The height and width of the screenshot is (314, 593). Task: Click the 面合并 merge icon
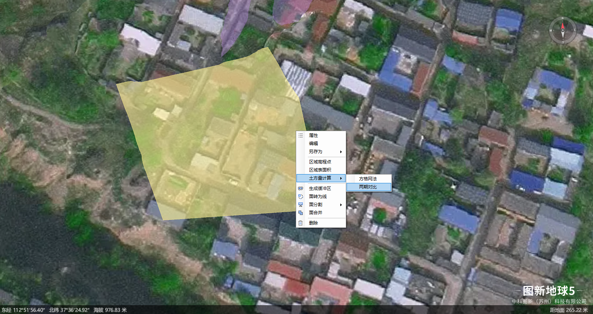(301, 213)
